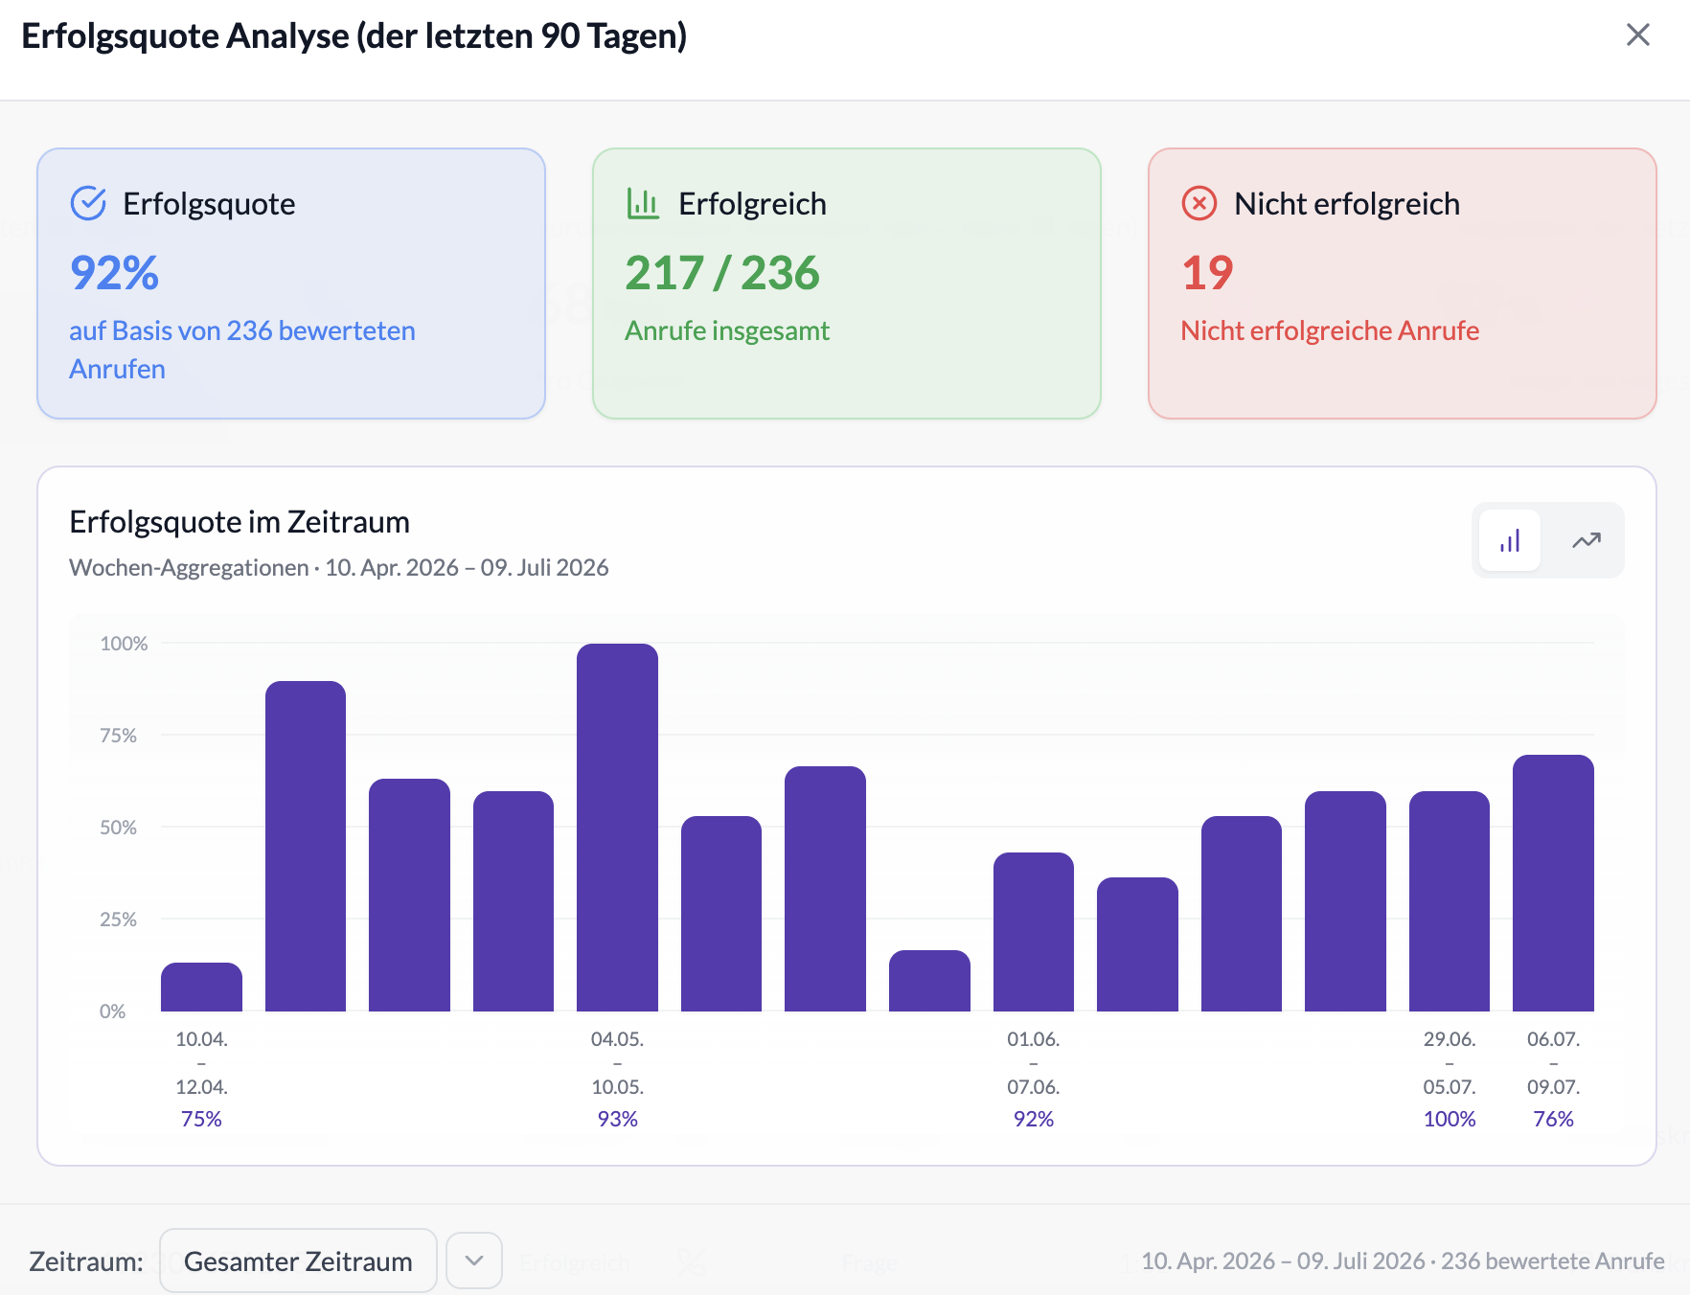Click the 75% label under first week
The image size is (1690, 1295).
[x=201, y=1119]
